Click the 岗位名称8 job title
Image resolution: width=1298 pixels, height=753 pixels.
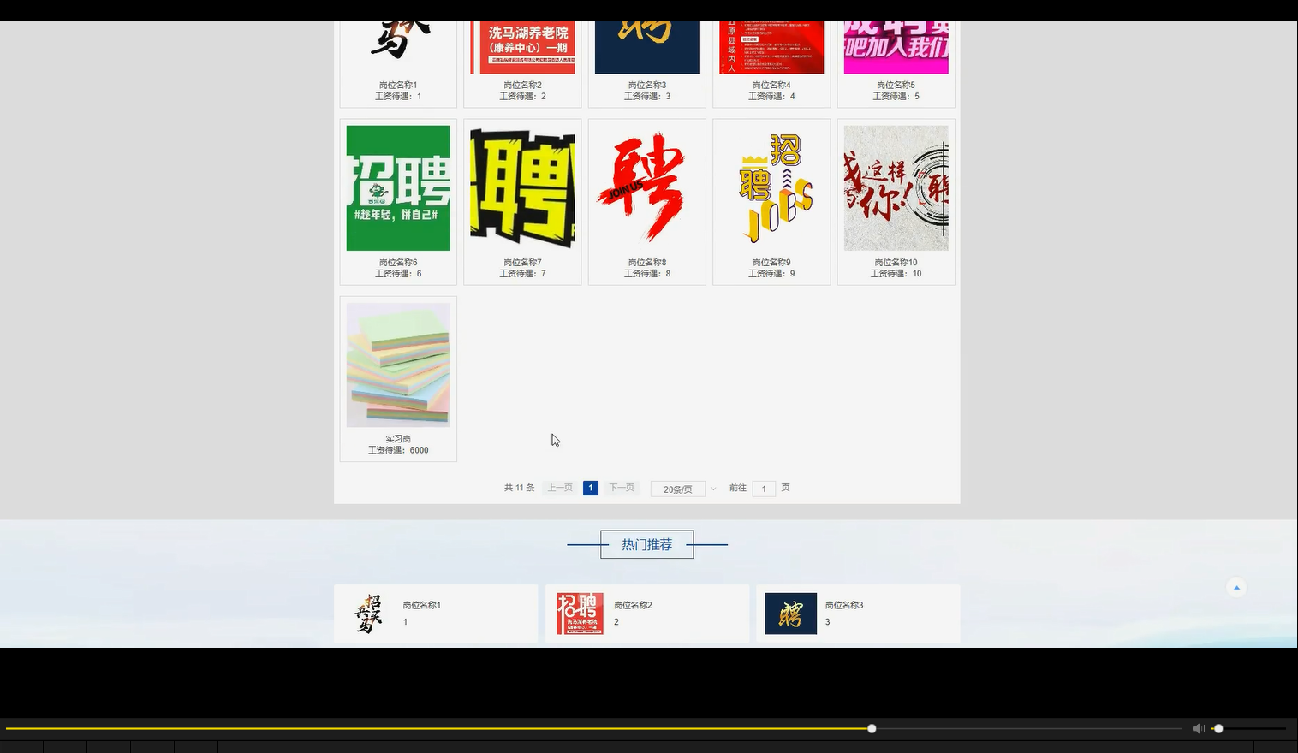coord(647,262)
